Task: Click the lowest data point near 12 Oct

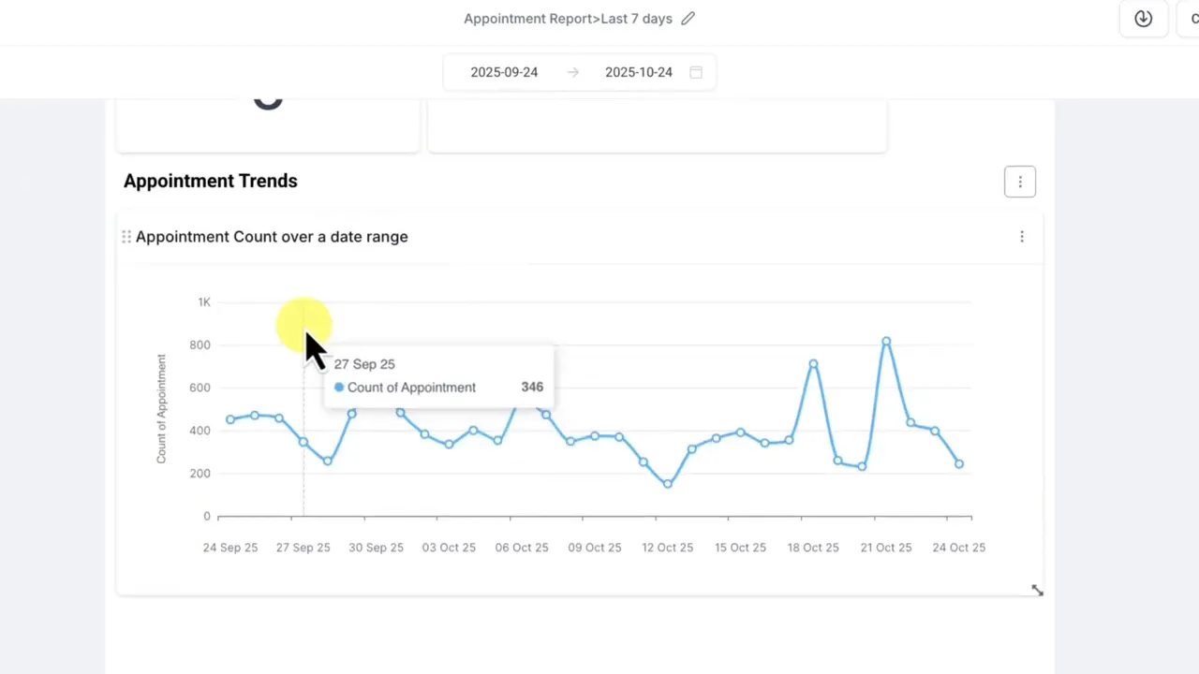Action: pos(668,484)
